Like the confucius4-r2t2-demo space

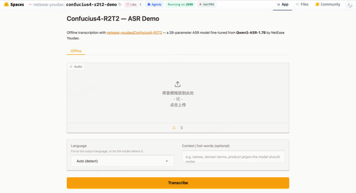pos(131,4)
